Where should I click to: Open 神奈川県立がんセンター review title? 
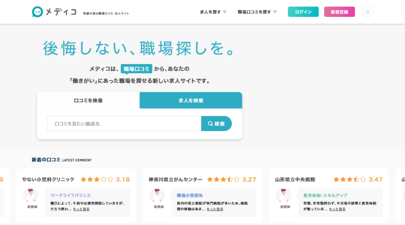pyautogui.click(x=175, y=179)
